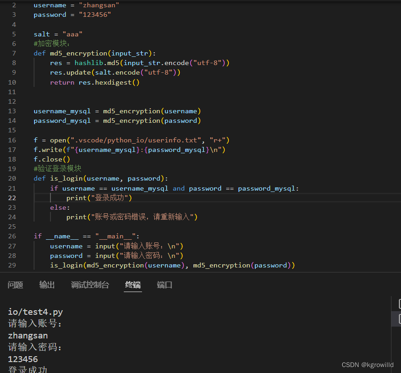This screenshot has width=401, height=373.
Task: Click the 'is_login(md5_encryption(username)' call line
Action: (173, 265)
